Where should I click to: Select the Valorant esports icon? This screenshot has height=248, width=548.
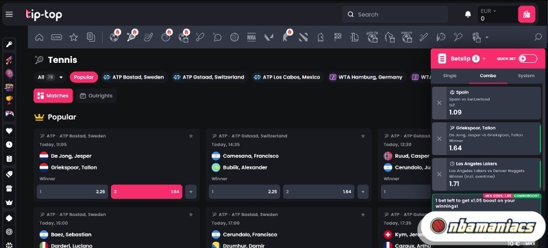tap(269, 38)
